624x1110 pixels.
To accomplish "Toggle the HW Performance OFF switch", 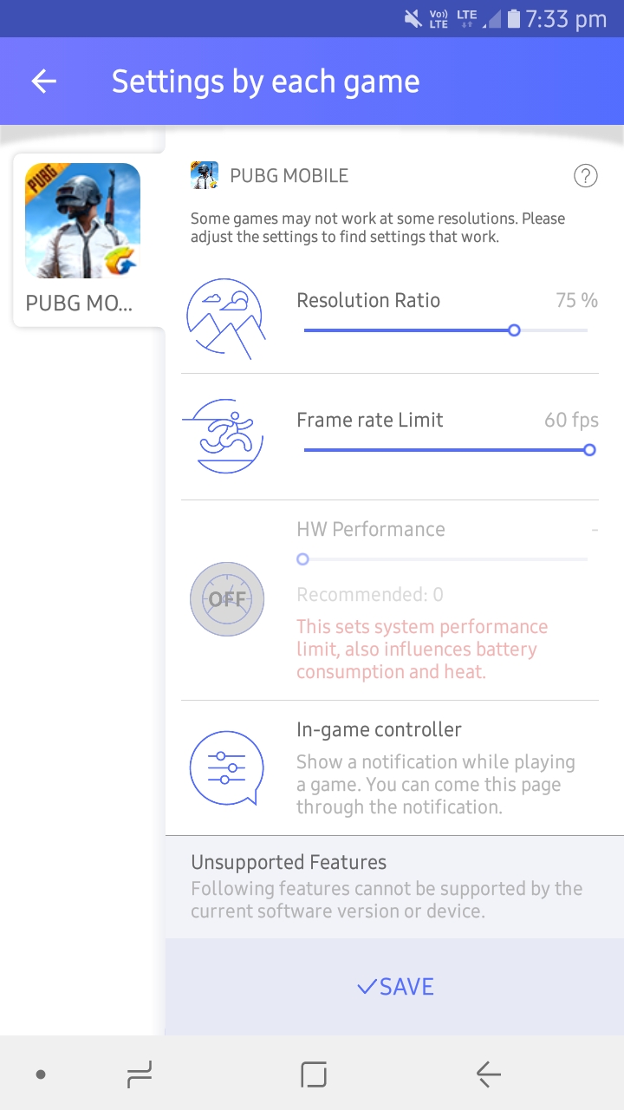I will [227, 599].
